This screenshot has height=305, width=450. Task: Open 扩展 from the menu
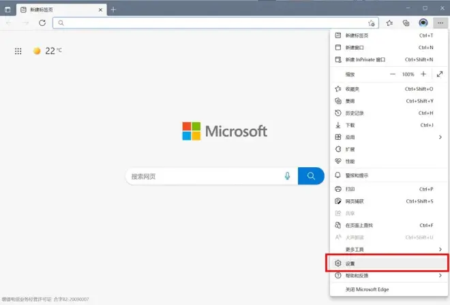point(389,149)
